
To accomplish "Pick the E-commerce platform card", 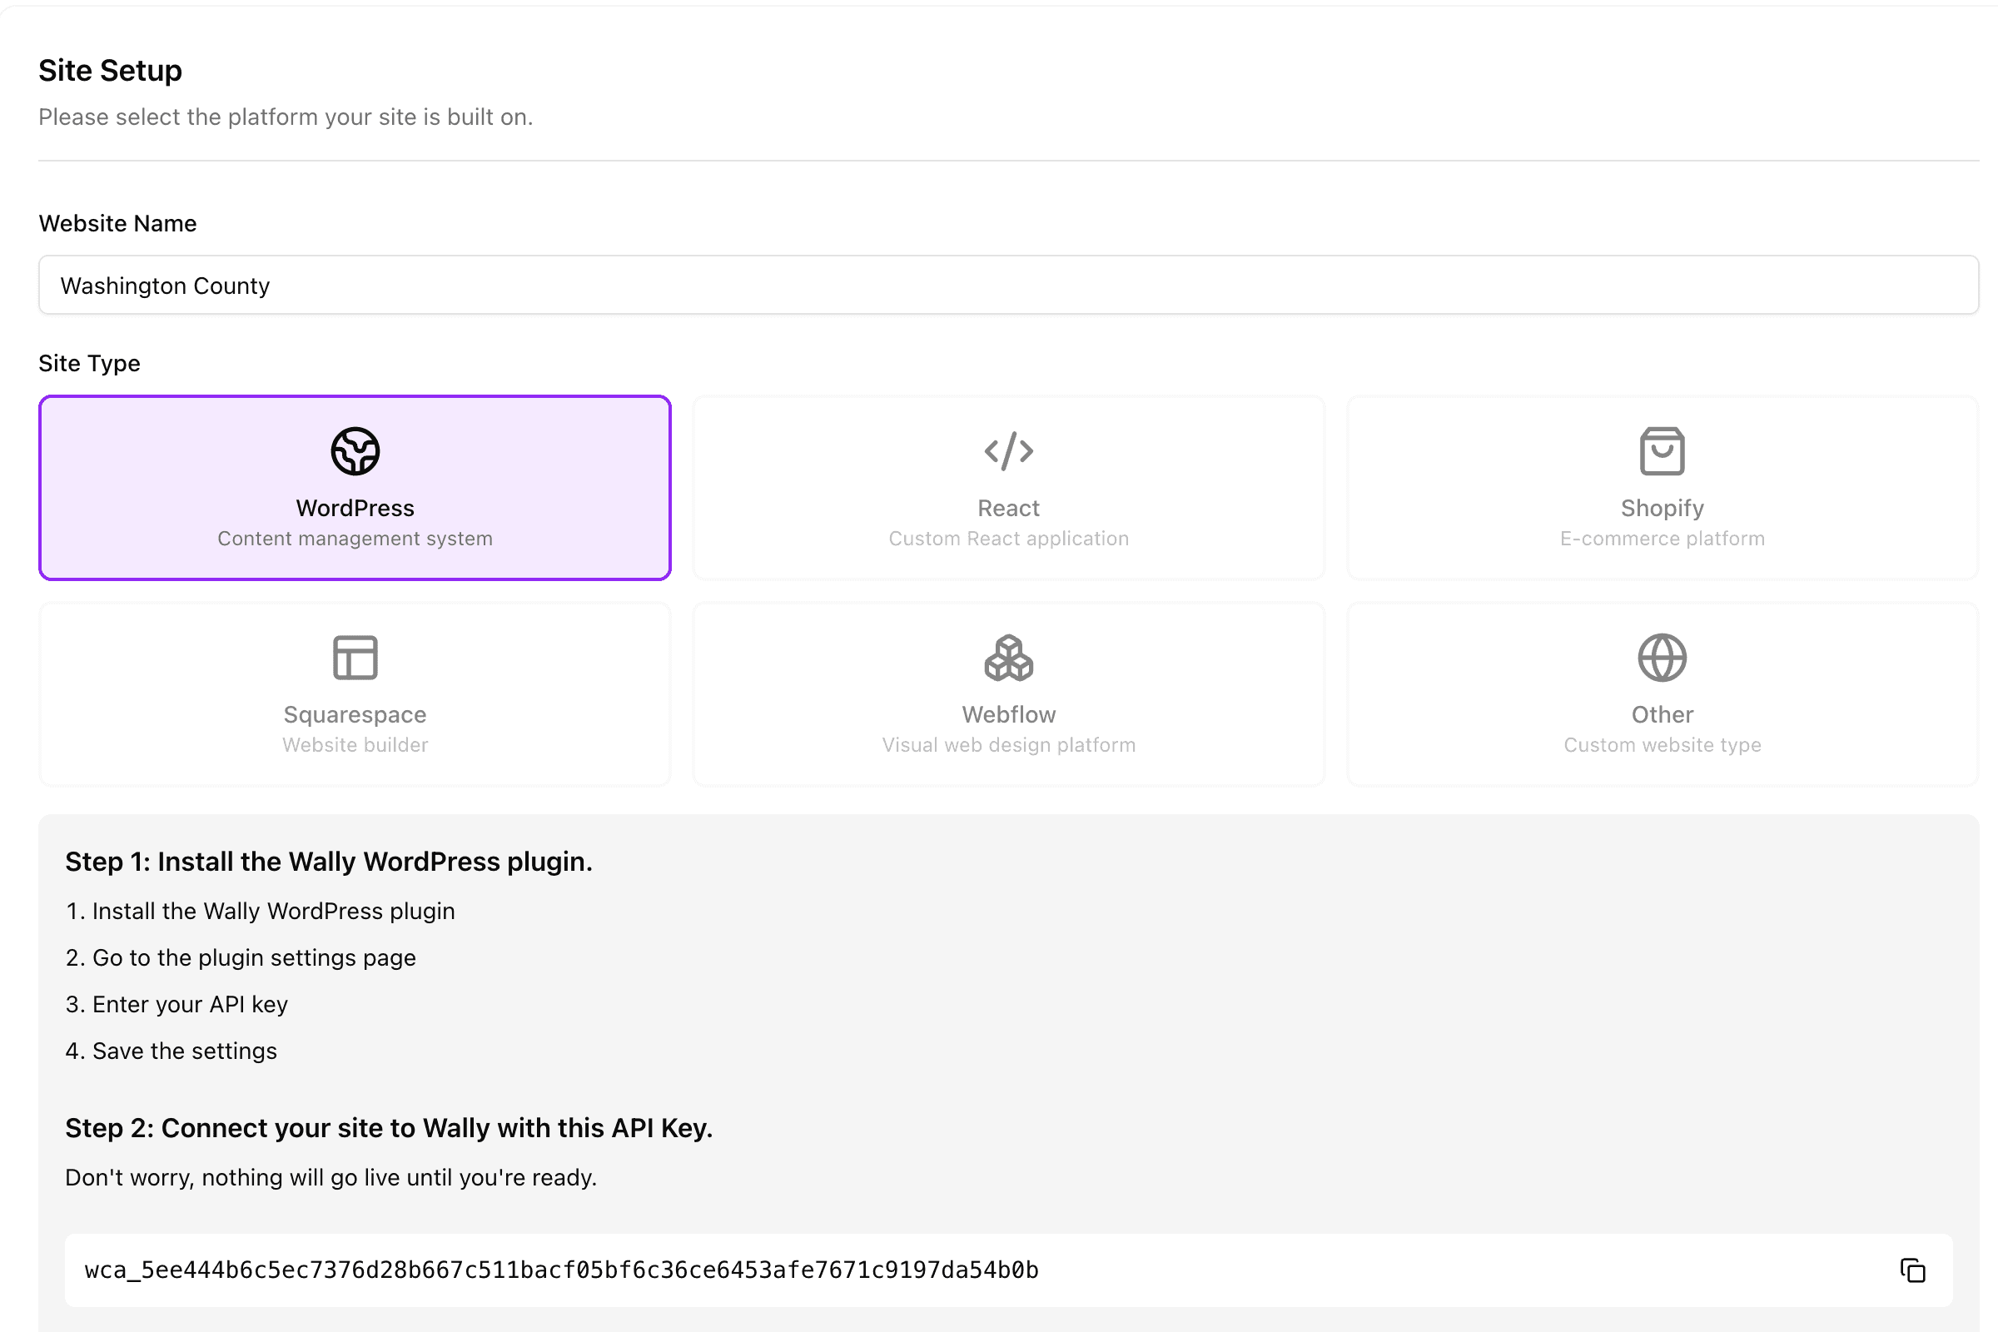I will pyautogui.click(x=1662, y=488).
